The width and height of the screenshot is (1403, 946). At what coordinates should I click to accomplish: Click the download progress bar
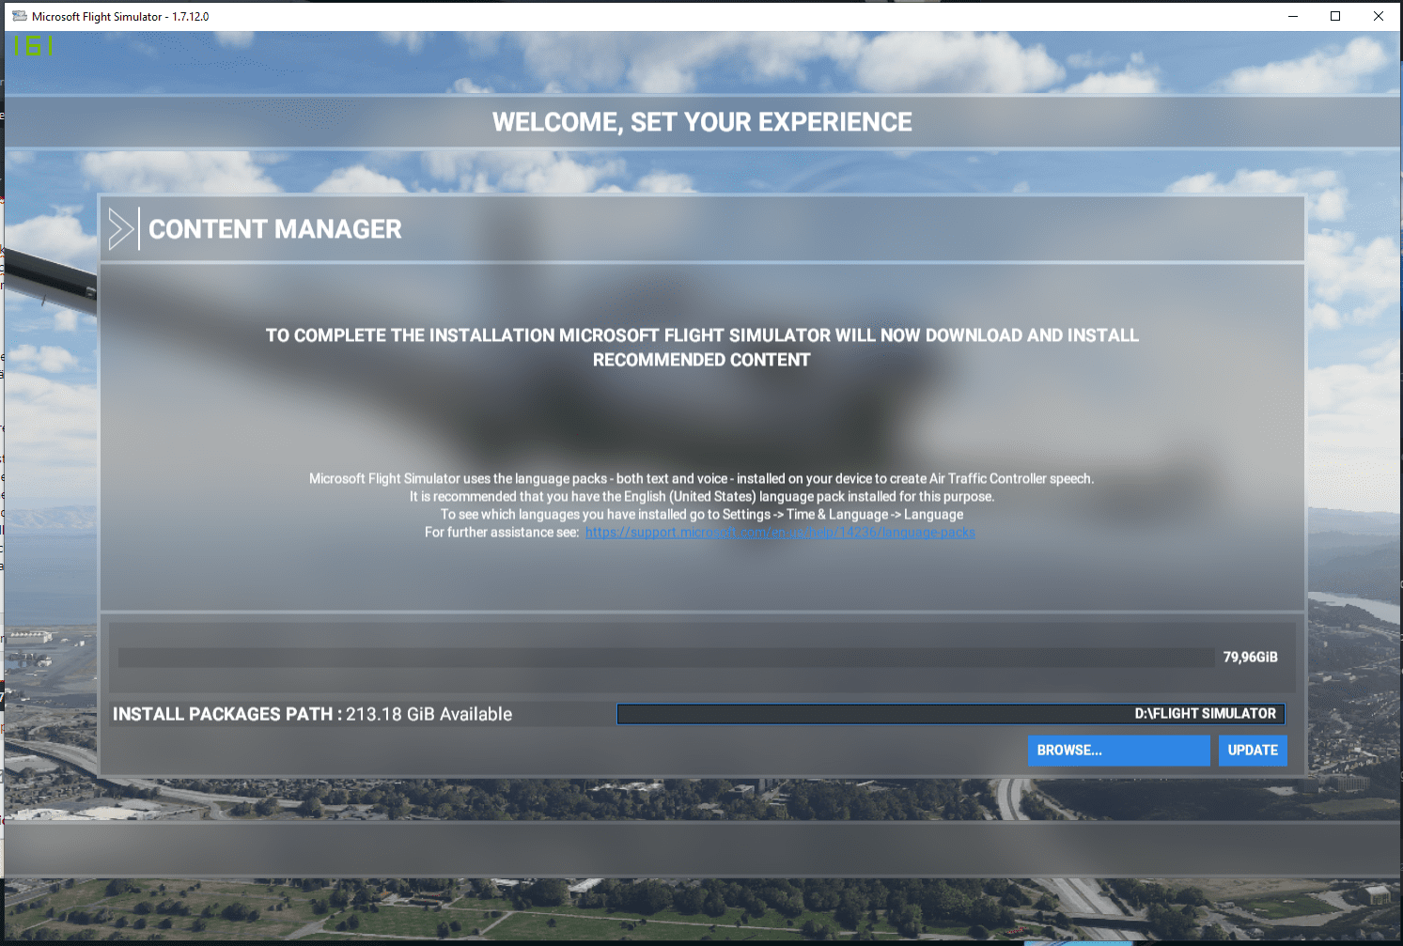point(665,658)
